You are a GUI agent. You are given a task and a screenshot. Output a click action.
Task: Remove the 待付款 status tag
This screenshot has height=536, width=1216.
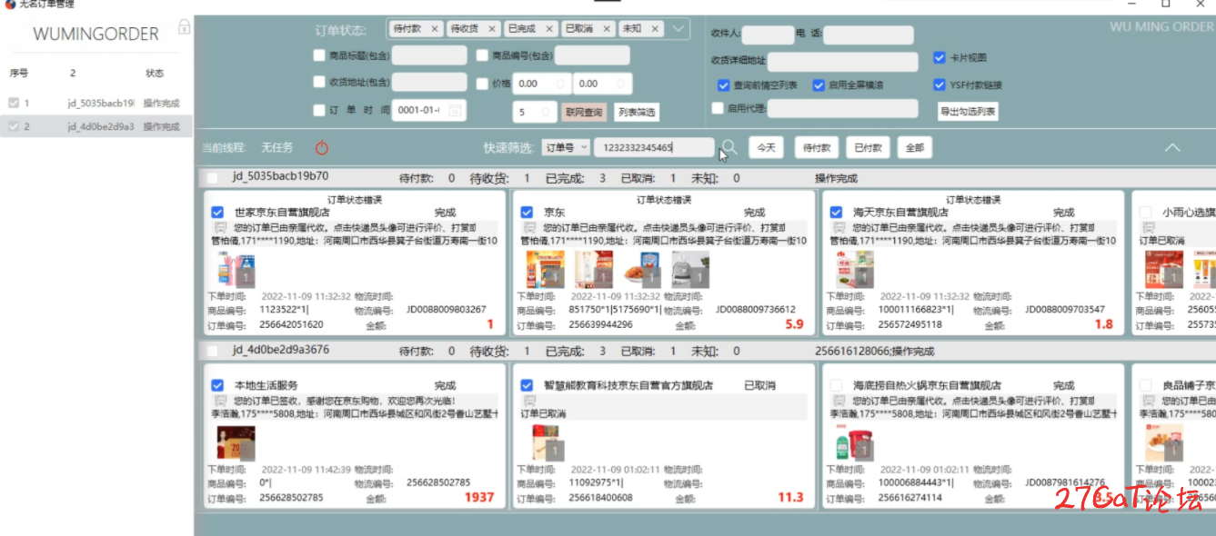pyautogui.click(x=435, y=29)
